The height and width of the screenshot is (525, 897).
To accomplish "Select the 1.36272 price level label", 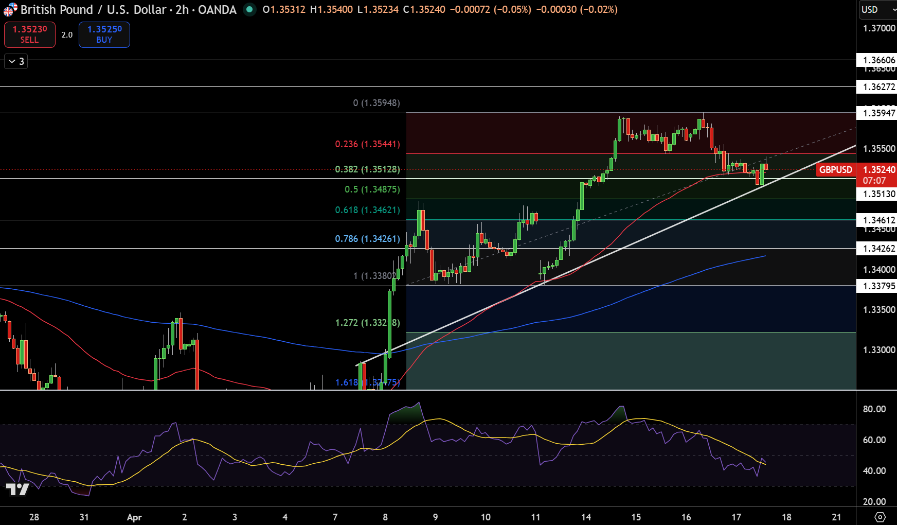I will tap(877, 87).
